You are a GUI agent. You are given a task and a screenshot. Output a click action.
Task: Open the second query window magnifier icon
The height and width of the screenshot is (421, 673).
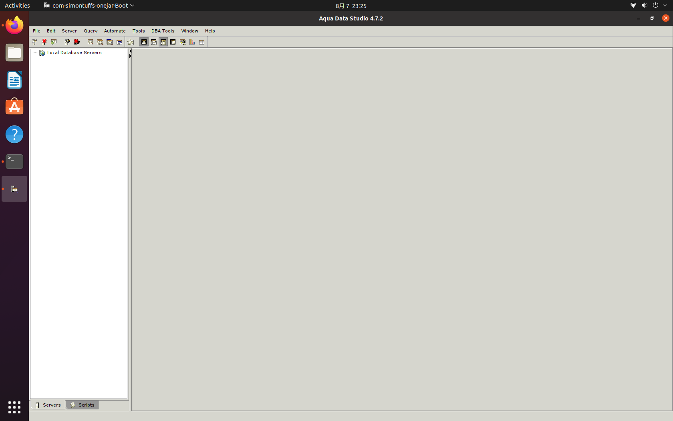click(x=100, y=42)
